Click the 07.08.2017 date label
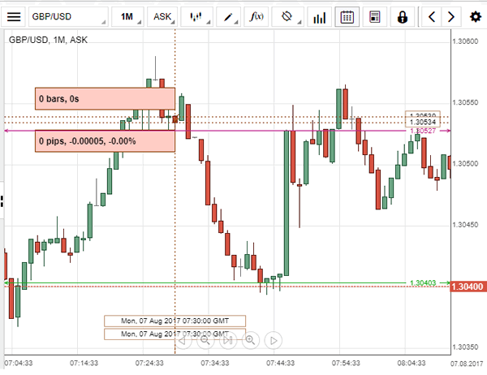The width and height of the screenshot is (487, 375). pos(467,364)
